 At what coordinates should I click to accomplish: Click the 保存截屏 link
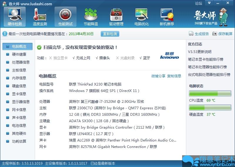(225, 34)
